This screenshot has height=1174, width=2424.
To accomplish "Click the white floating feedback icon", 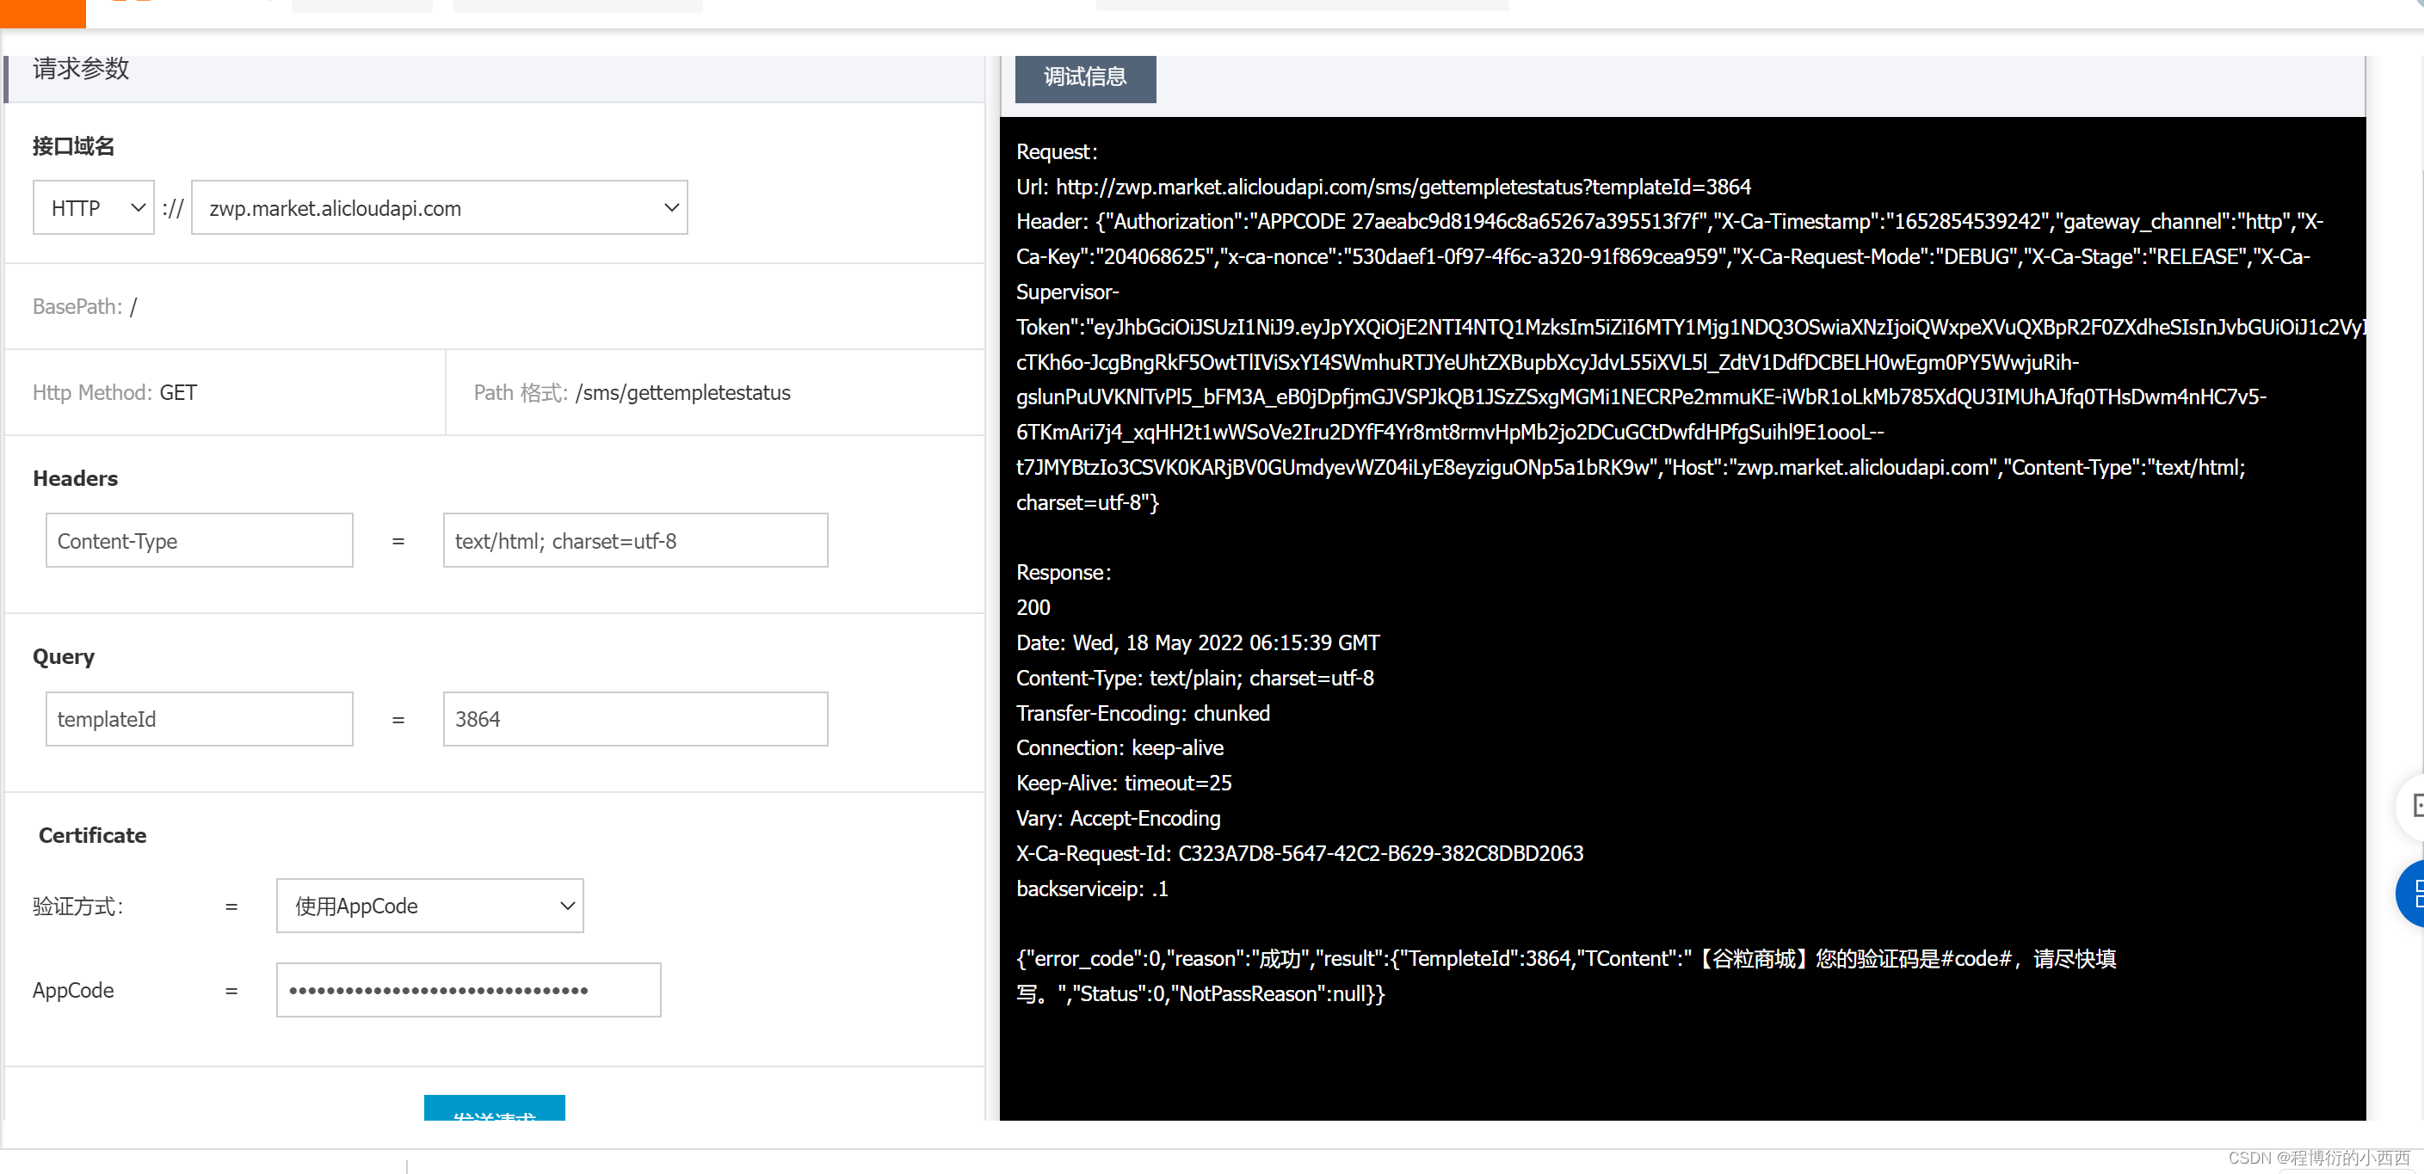I will click(x=2415, y=805).
